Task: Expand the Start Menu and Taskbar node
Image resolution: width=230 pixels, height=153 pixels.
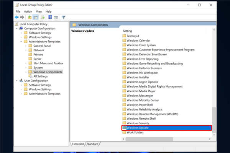Action: 26,63
